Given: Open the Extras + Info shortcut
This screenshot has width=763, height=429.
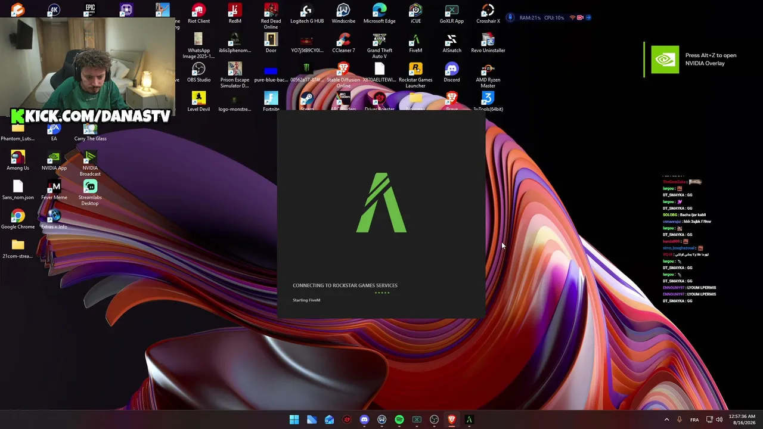Looking at the screenshot, I should (x=54, y=219).
